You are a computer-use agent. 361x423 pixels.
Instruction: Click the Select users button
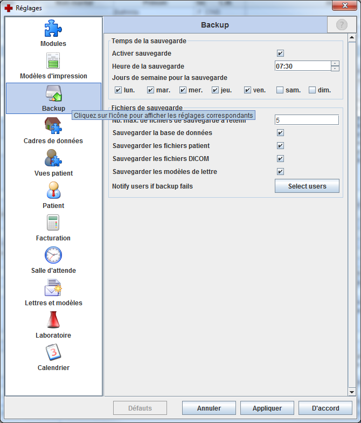[x=307, y=186]
